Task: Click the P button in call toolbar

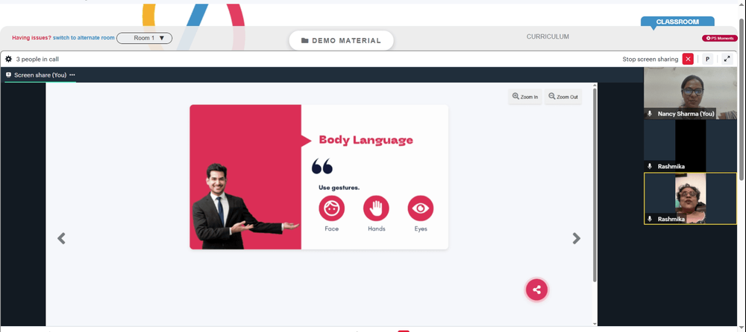Action: click(707, 59)
